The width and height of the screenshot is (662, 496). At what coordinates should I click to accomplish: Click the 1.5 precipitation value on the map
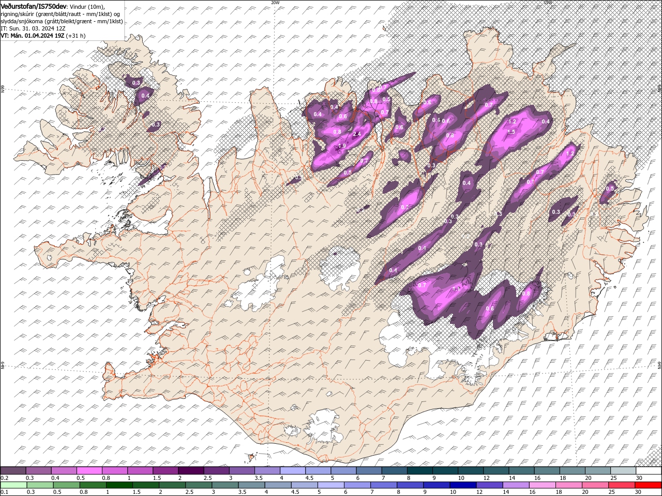511,132
